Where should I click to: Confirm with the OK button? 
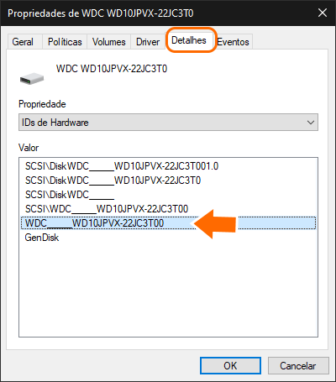click(x=230, y=365)
